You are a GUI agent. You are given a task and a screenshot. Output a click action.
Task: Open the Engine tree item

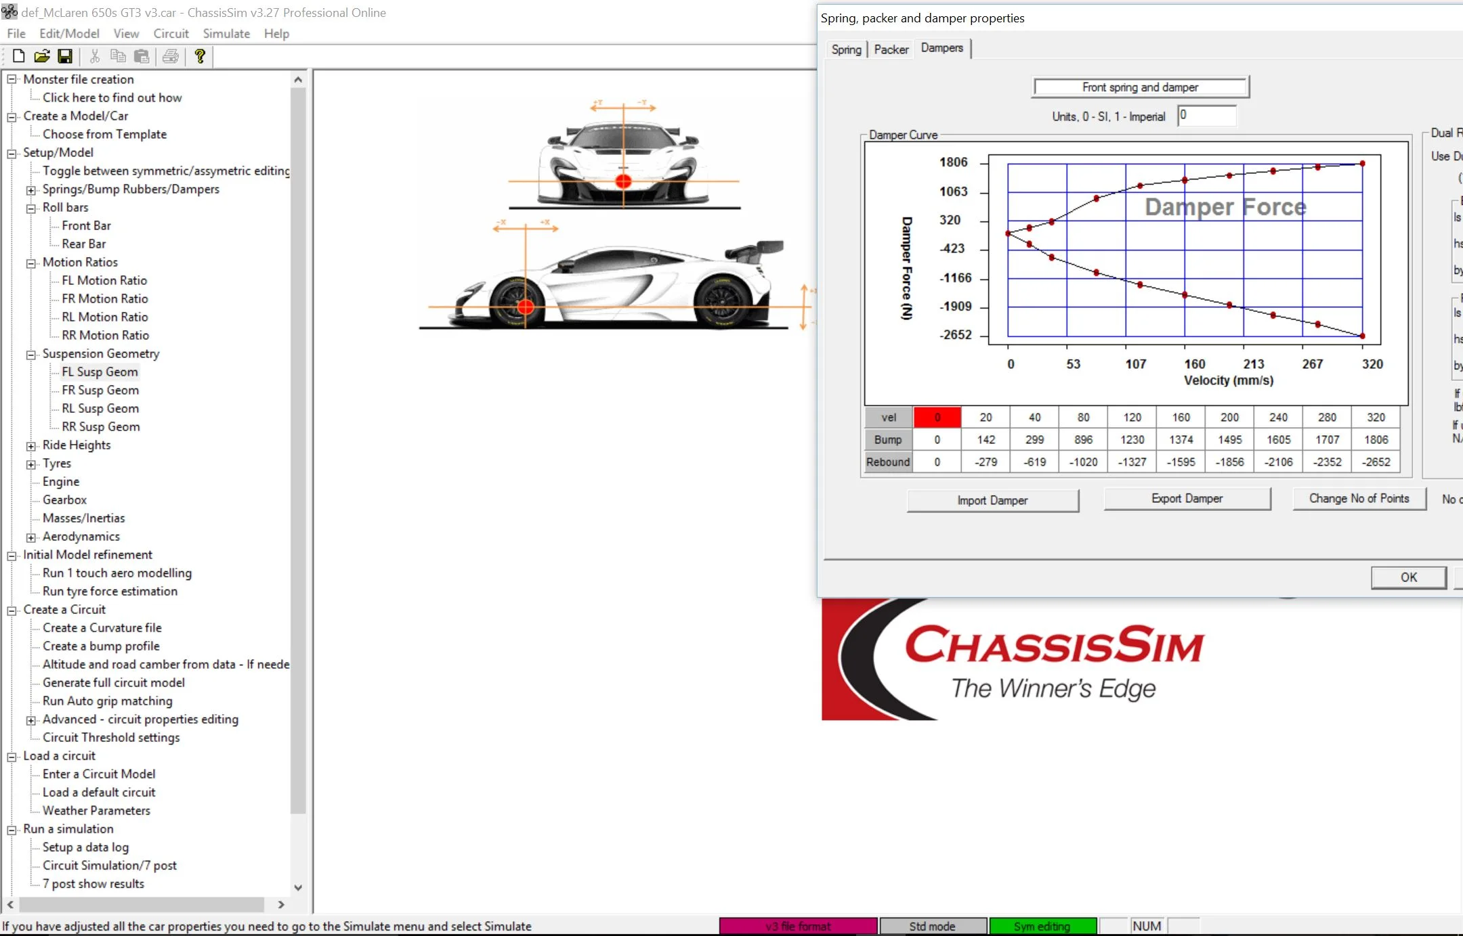tap(61, 482)
